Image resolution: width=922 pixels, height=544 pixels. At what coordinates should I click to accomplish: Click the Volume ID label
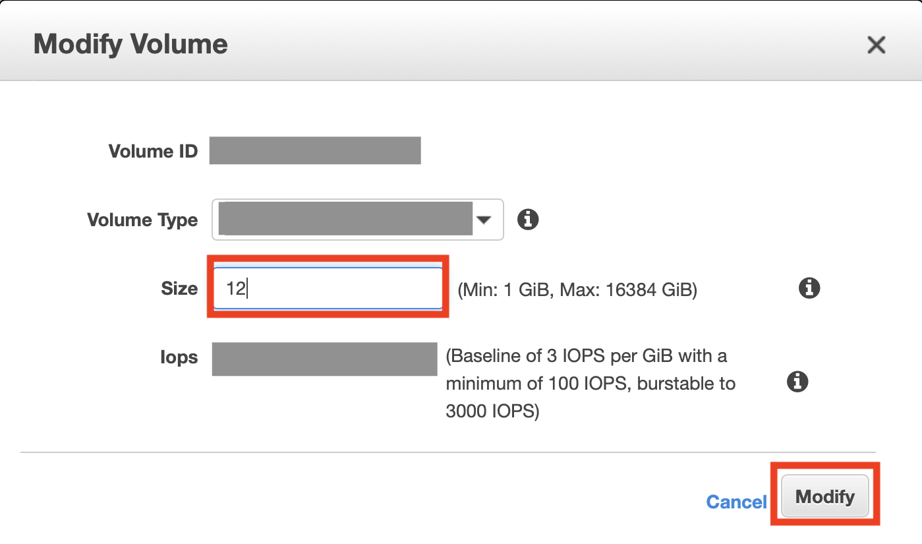153,151
